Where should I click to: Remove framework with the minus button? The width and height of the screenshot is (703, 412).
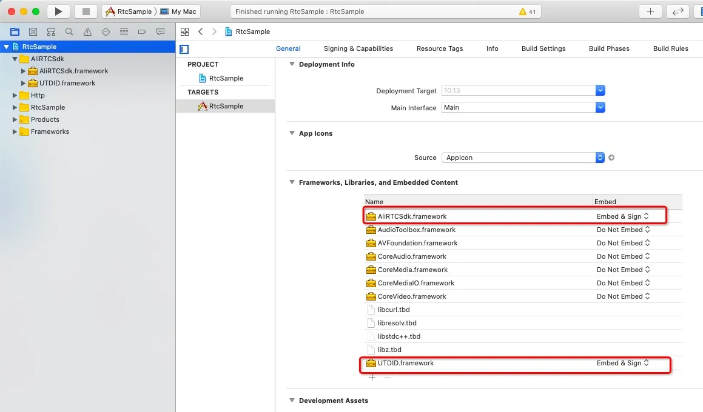click(x=388, y=377)
